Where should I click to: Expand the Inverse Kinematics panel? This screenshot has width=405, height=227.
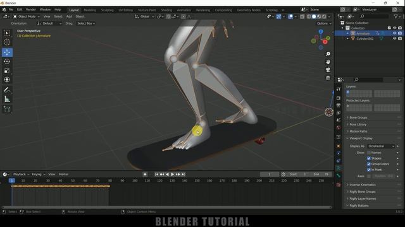coord(362,185)
